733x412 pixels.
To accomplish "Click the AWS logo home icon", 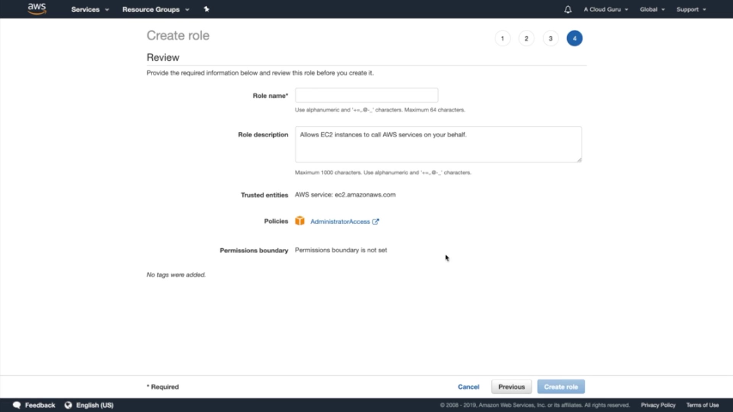I will [x=37, y=9].
